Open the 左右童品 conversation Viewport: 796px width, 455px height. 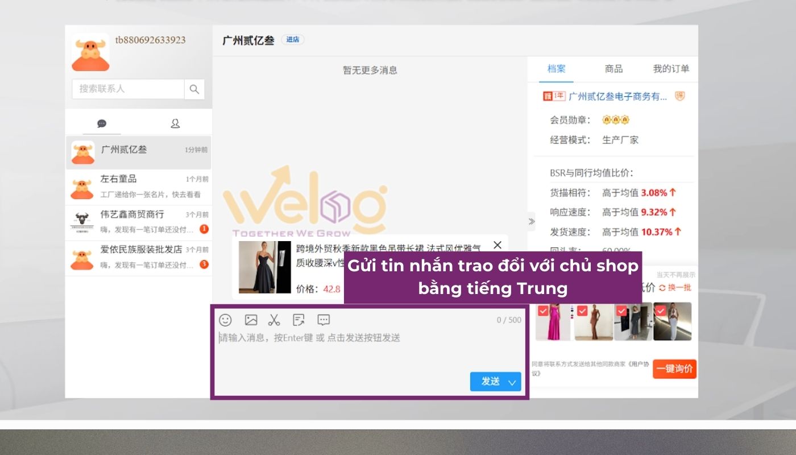coord(139,187)
